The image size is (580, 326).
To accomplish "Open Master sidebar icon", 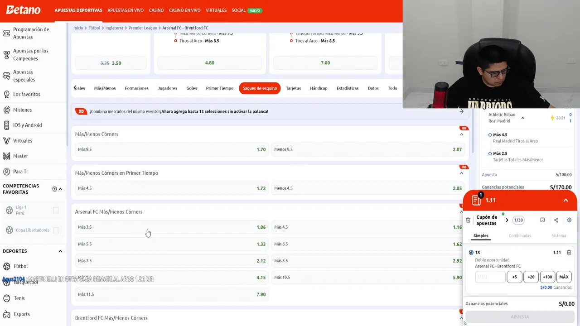I will 6,156.
